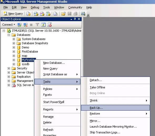Open the Reports submenu

[57, 109]
